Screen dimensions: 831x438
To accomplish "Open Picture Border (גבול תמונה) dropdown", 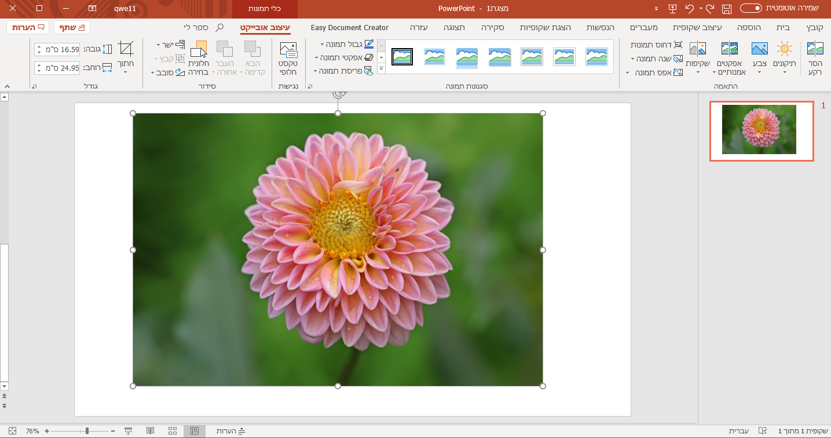I will coord(347,45).
